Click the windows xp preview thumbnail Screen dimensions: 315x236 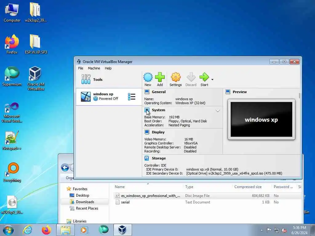261,119
